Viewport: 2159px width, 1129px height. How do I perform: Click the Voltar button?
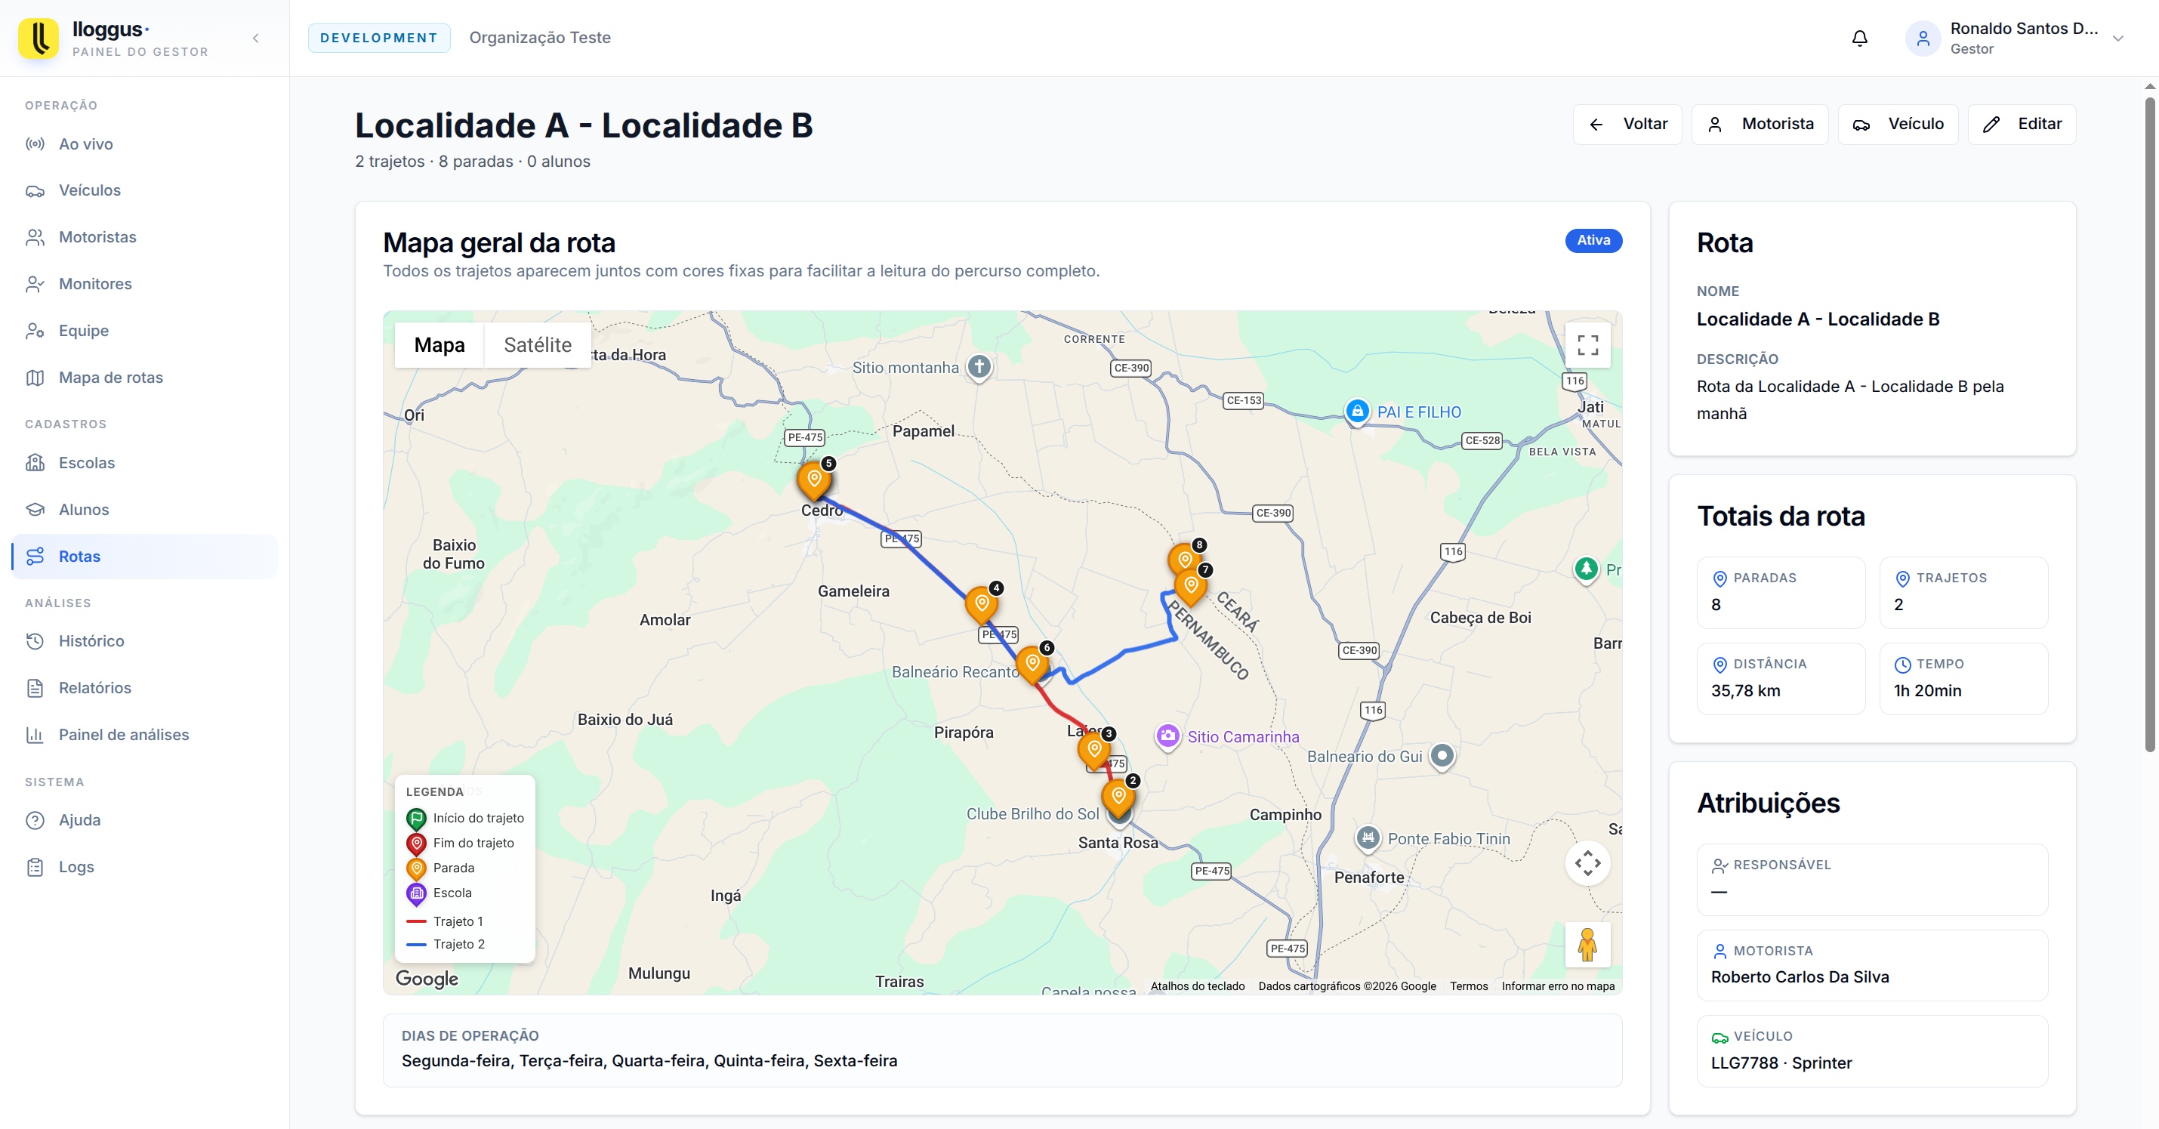[x=1627, y=124]
